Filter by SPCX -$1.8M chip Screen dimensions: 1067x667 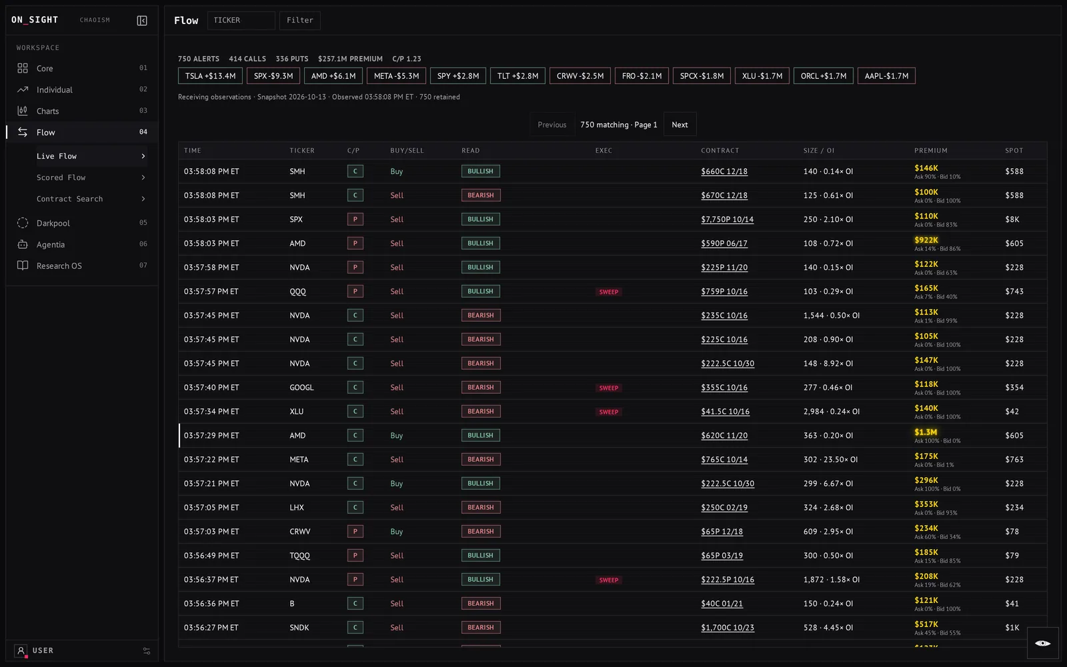coord(702,76)
